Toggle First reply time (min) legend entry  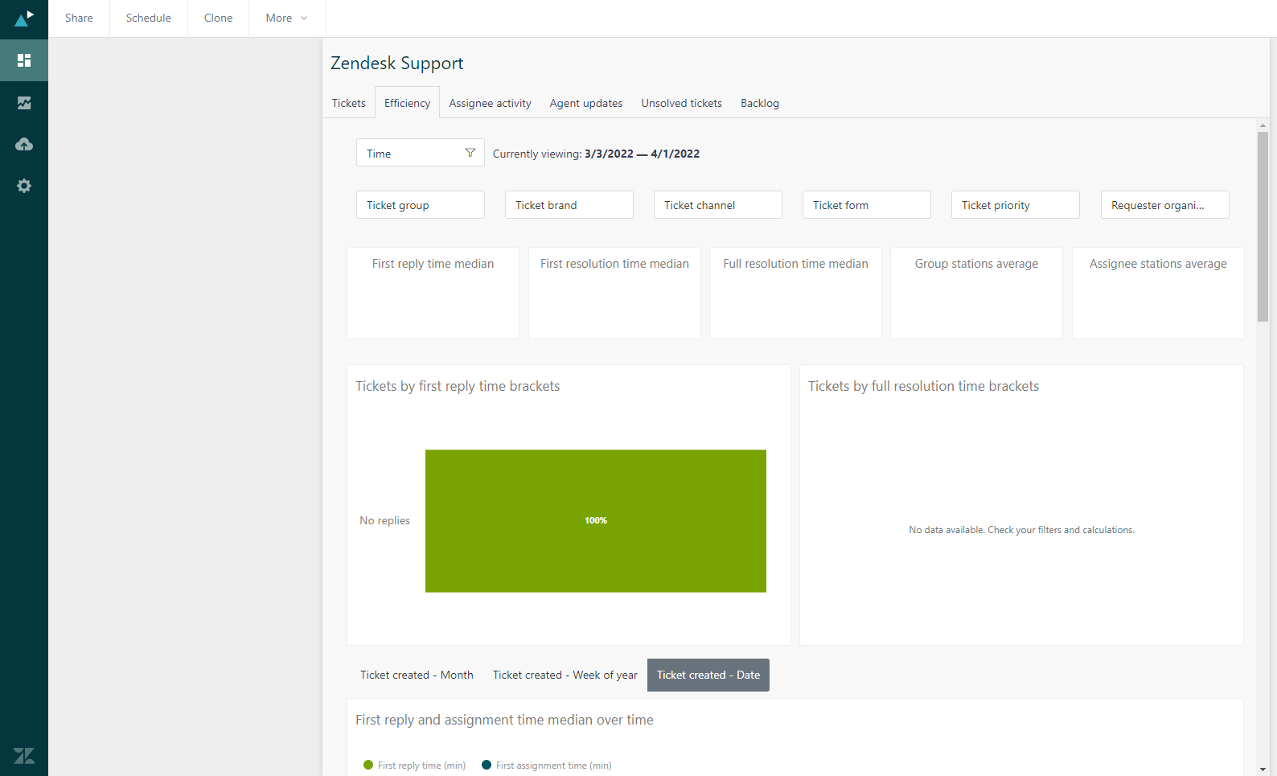415,765
